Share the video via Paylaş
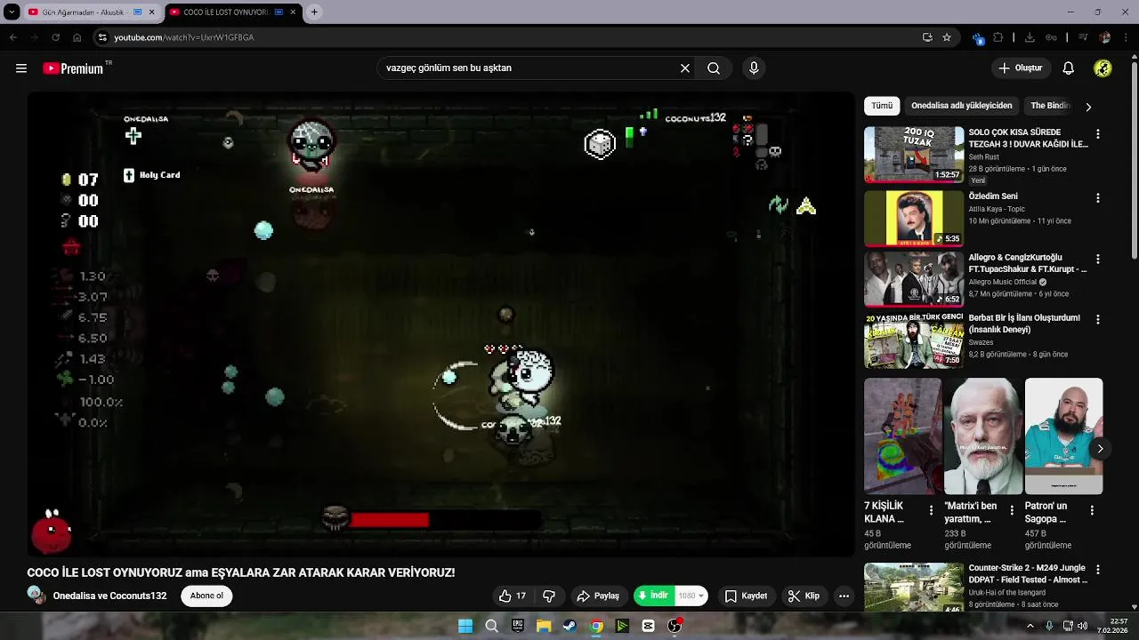The height and width of the screenshot is (640, 1139). click(598, 596)
